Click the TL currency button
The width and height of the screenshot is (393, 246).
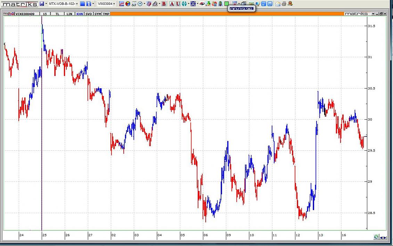click(x=57, y=14)
